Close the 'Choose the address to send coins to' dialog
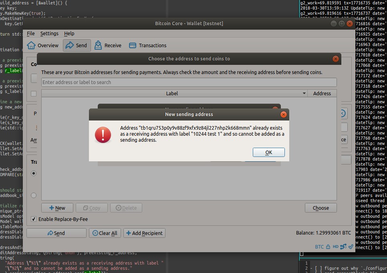Screen dimensions: 387x273 (x=335, y=59)
